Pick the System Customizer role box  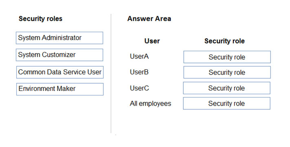[59, 55]
